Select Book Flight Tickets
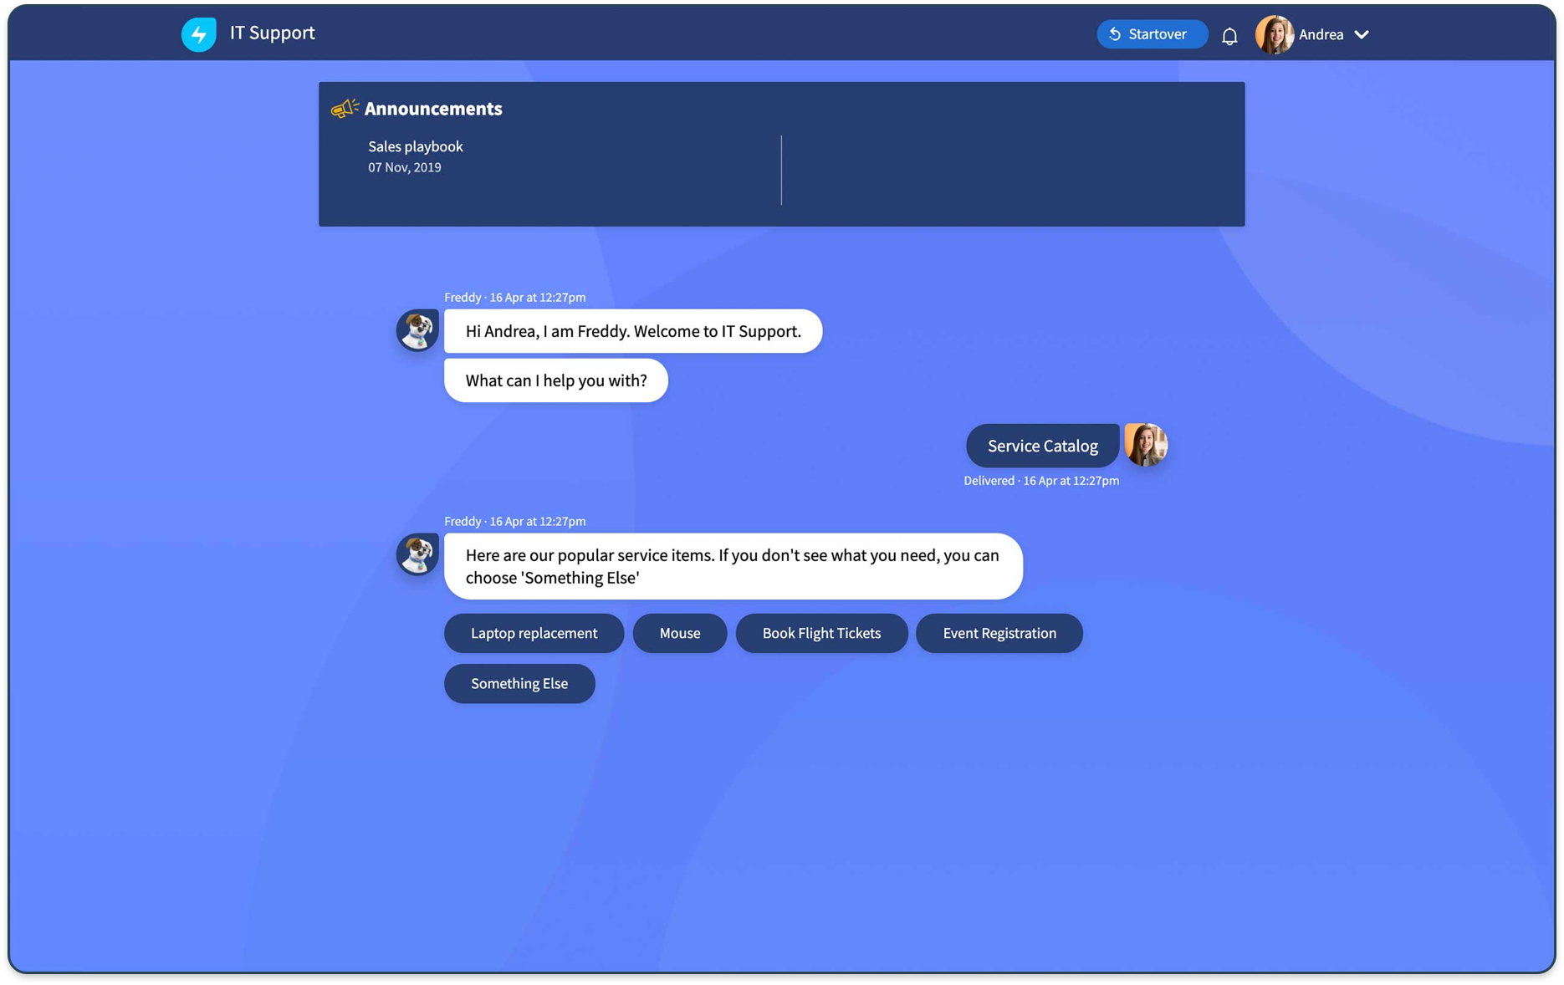The height and width of the screenshot is (985, 1564). tap(821, 633)
